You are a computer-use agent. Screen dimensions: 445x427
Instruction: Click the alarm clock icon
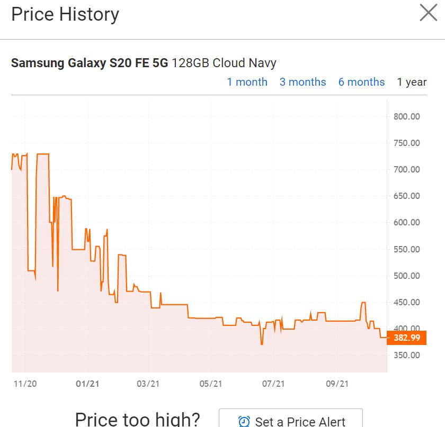coord(244,421)
